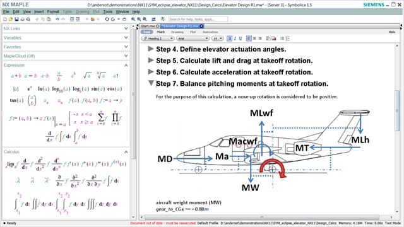Insert the sin(a) expression template
The width and height of the screenshot is (404, 227).
click(98, 89)
